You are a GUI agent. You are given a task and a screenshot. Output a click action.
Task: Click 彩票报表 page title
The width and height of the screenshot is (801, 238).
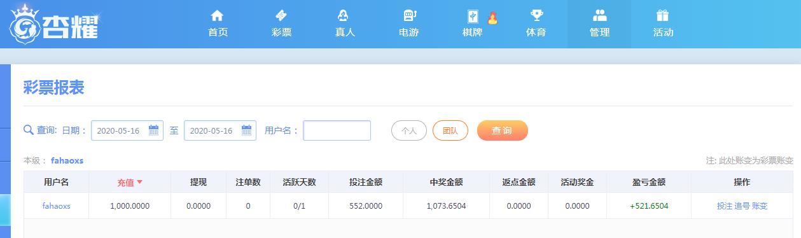(x=54, y=88)
